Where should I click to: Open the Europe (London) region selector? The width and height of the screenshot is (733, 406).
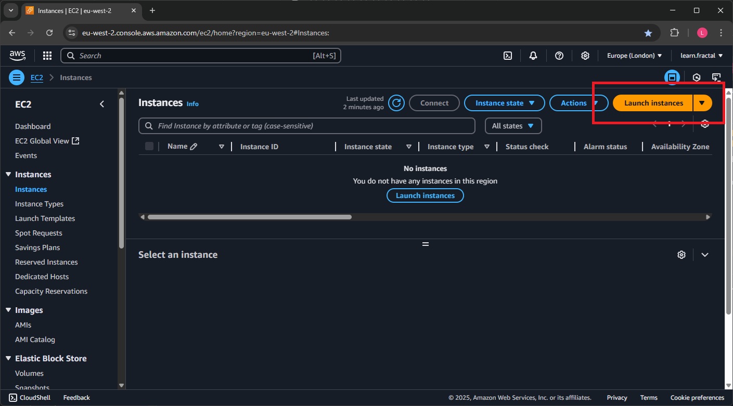(x=634, y=56)
